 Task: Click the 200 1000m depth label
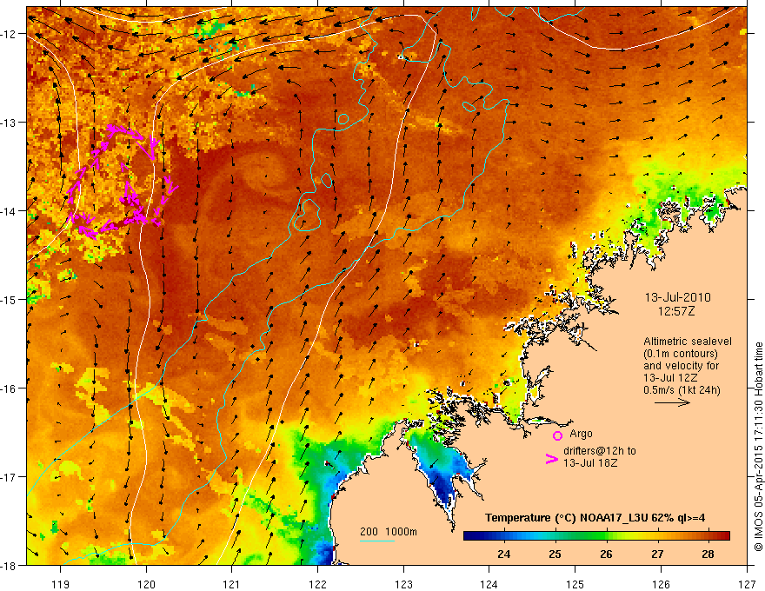[389, 532]
